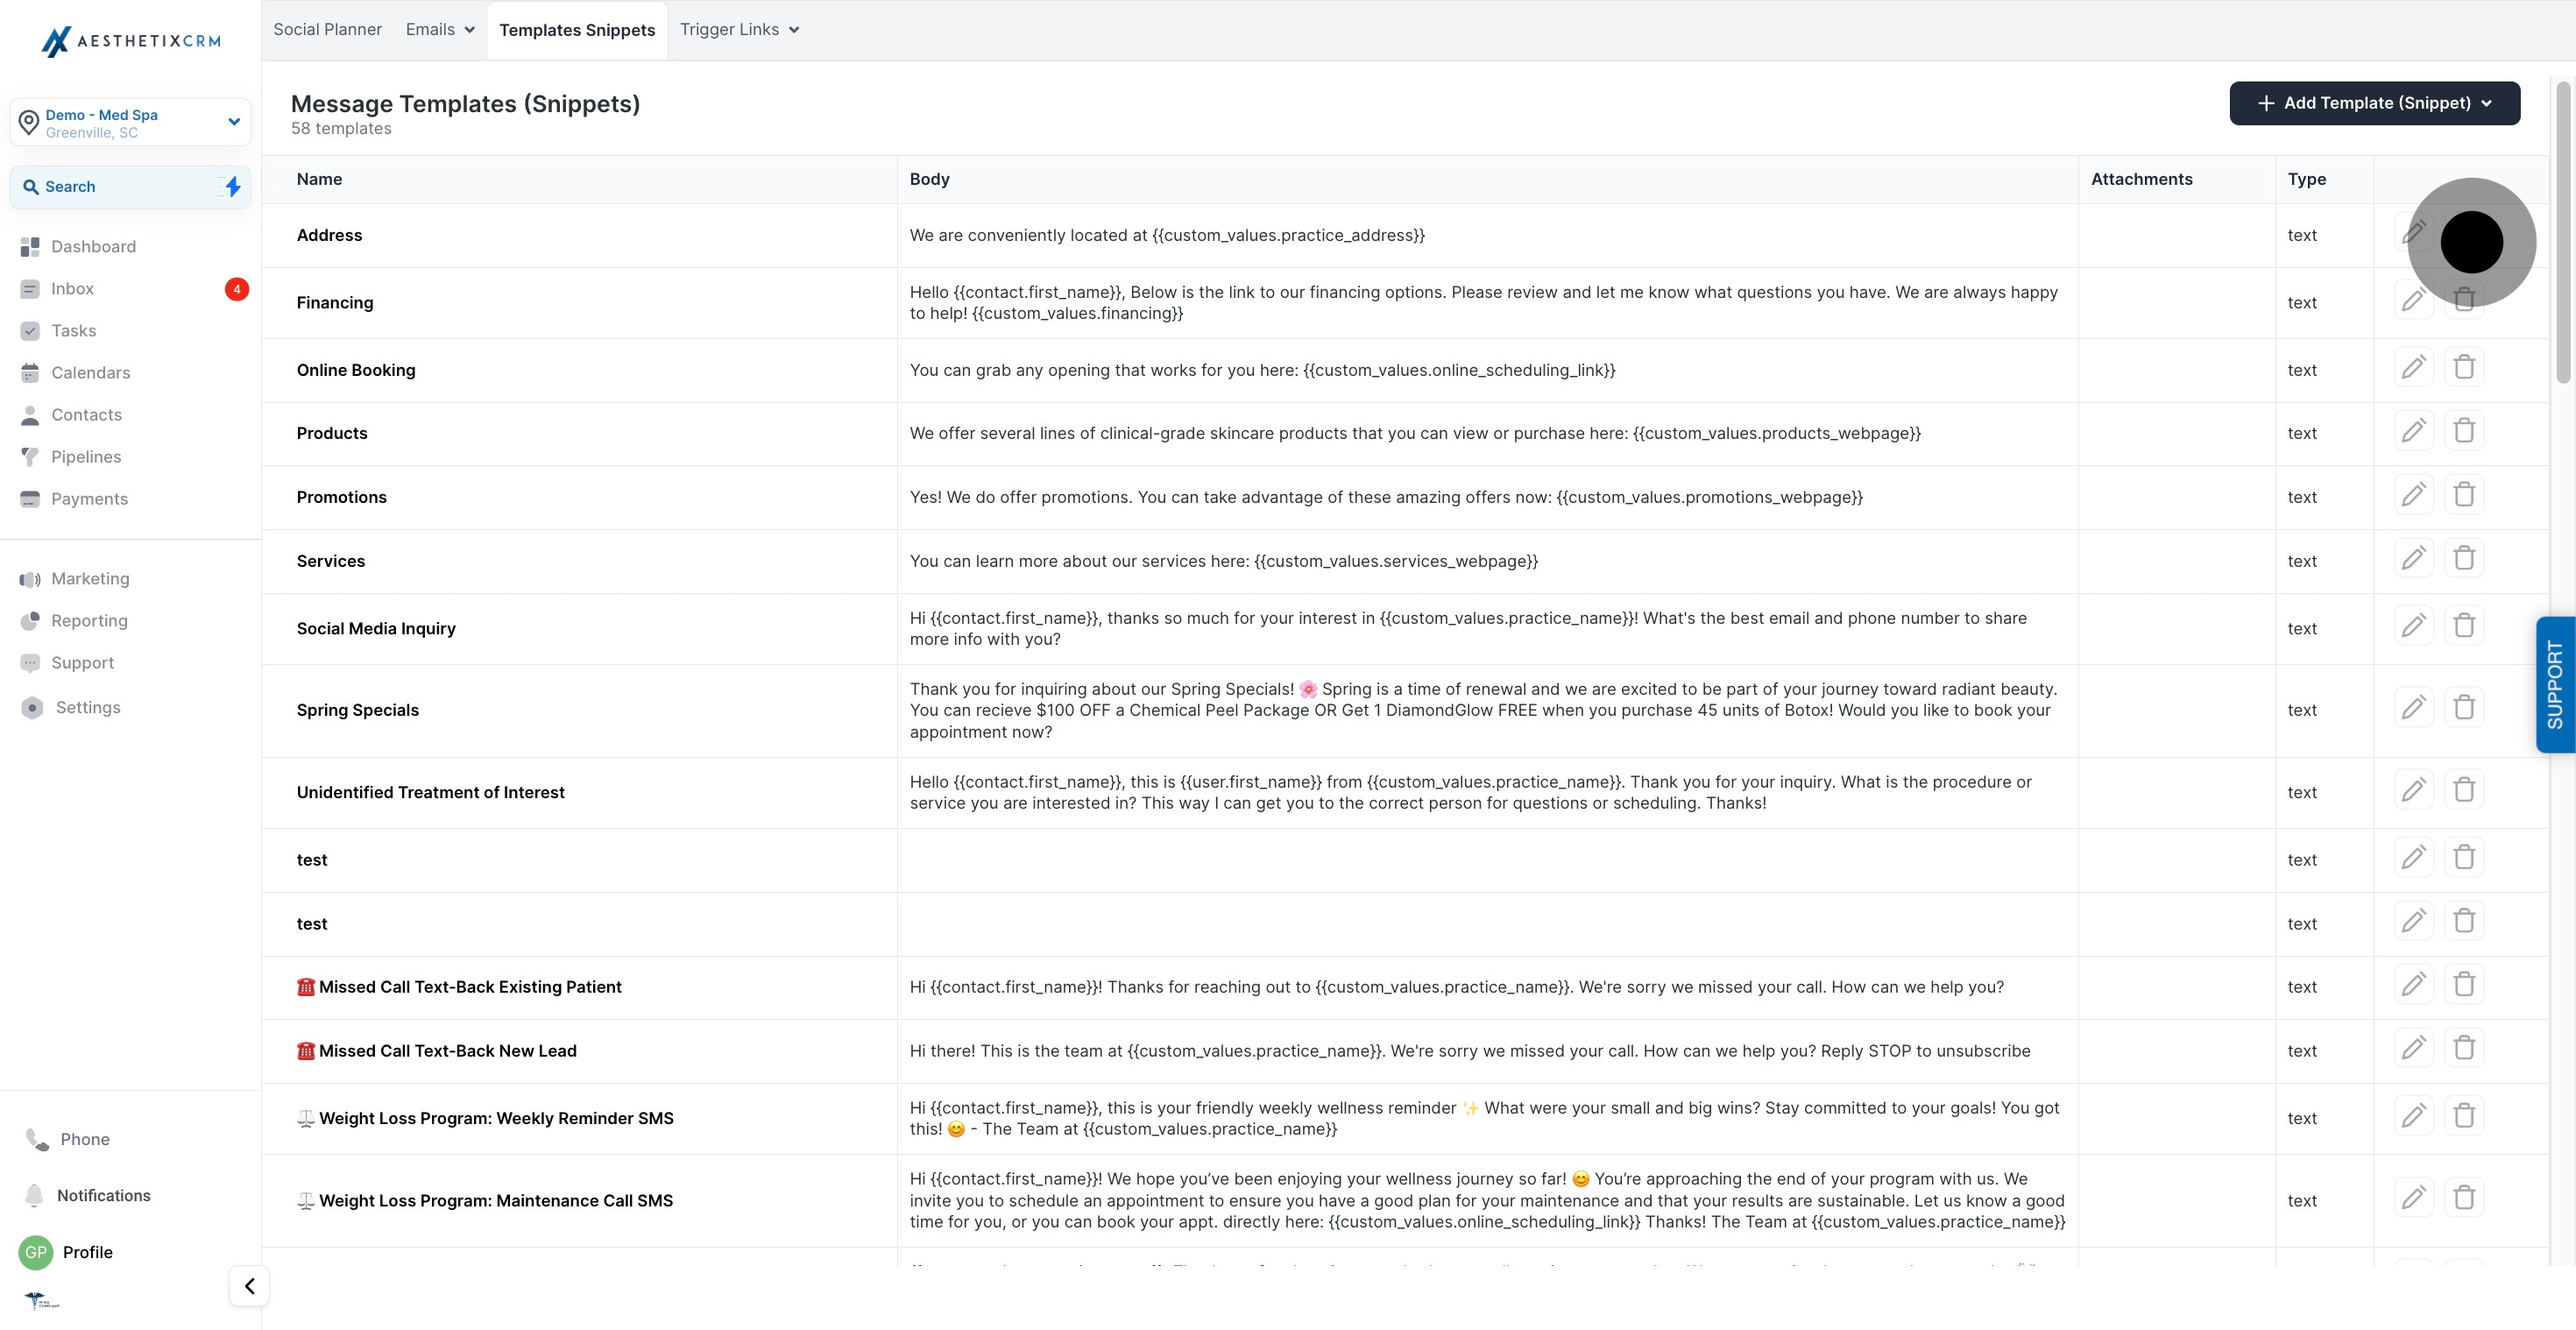Open Dashboard from the sidebar

click(93, 246)
